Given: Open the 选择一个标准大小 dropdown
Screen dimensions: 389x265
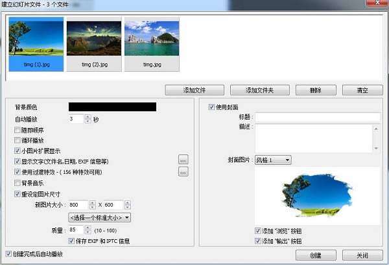Looking at the screenshot, I should [99, 217].
